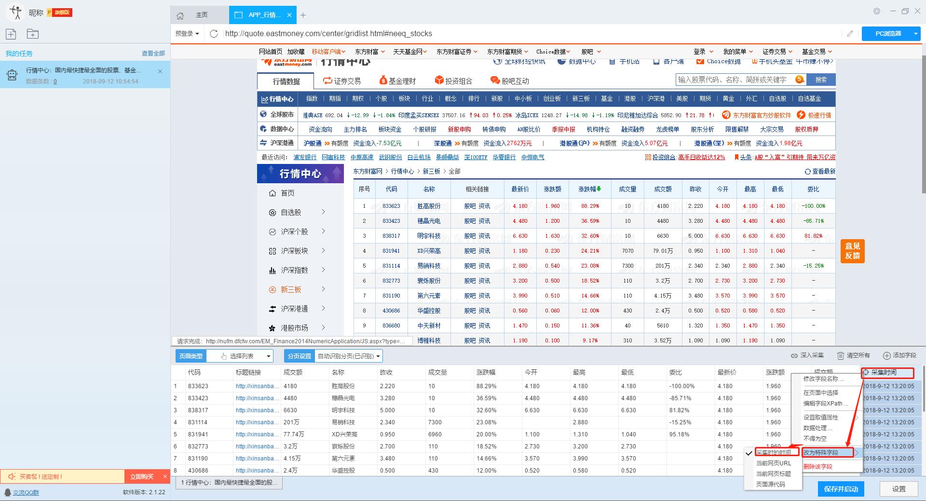This screenshot has width=926, height=501.
Task: Toggle 不得为空 in context menu
Action: click(x=815, y=439)
